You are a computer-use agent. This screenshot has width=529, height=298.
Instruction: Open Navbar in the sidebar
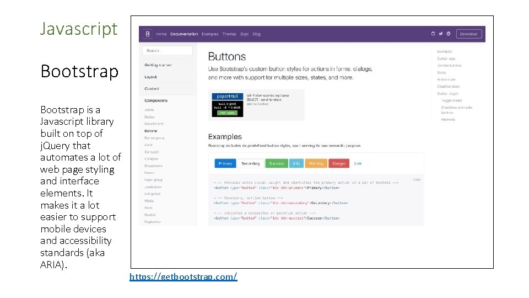[x=150, y=215]
